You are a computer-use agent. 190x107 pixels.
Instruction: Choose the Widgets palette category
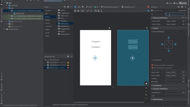pos(47,20)
